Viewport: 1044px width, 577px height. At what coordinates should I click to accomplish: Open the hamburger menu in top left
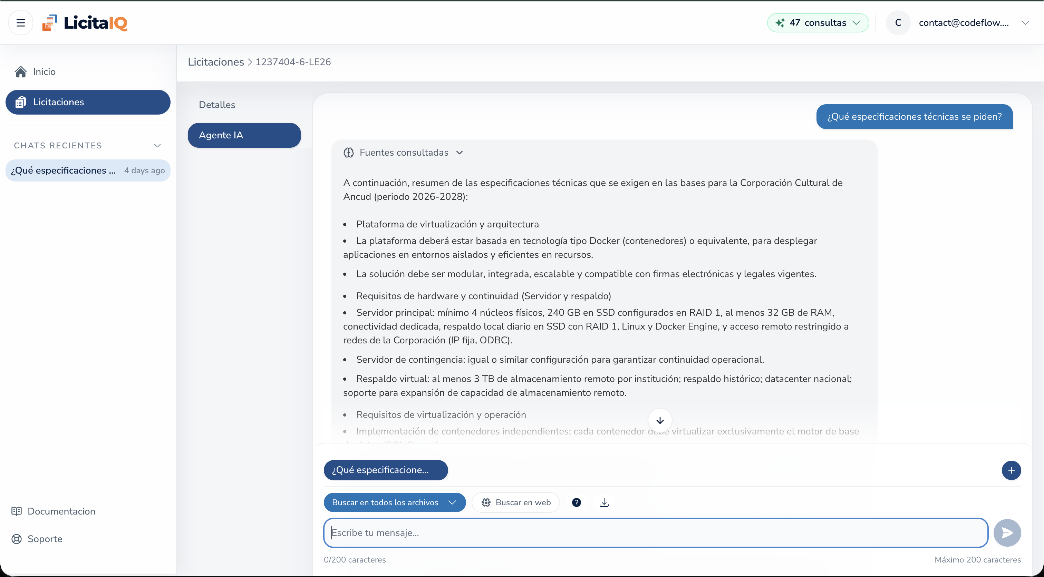pos(20,23)
